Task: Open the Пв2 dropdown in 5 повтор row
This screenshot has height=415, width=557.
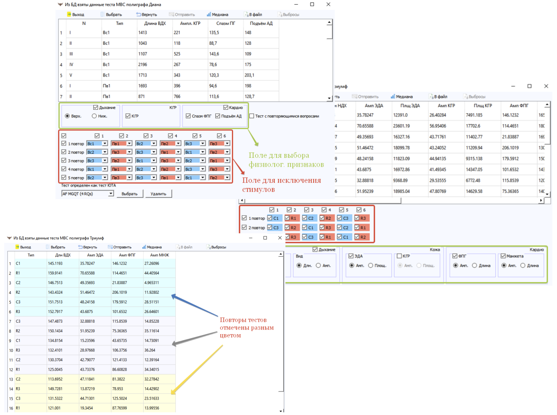Action: coord(227,177)
